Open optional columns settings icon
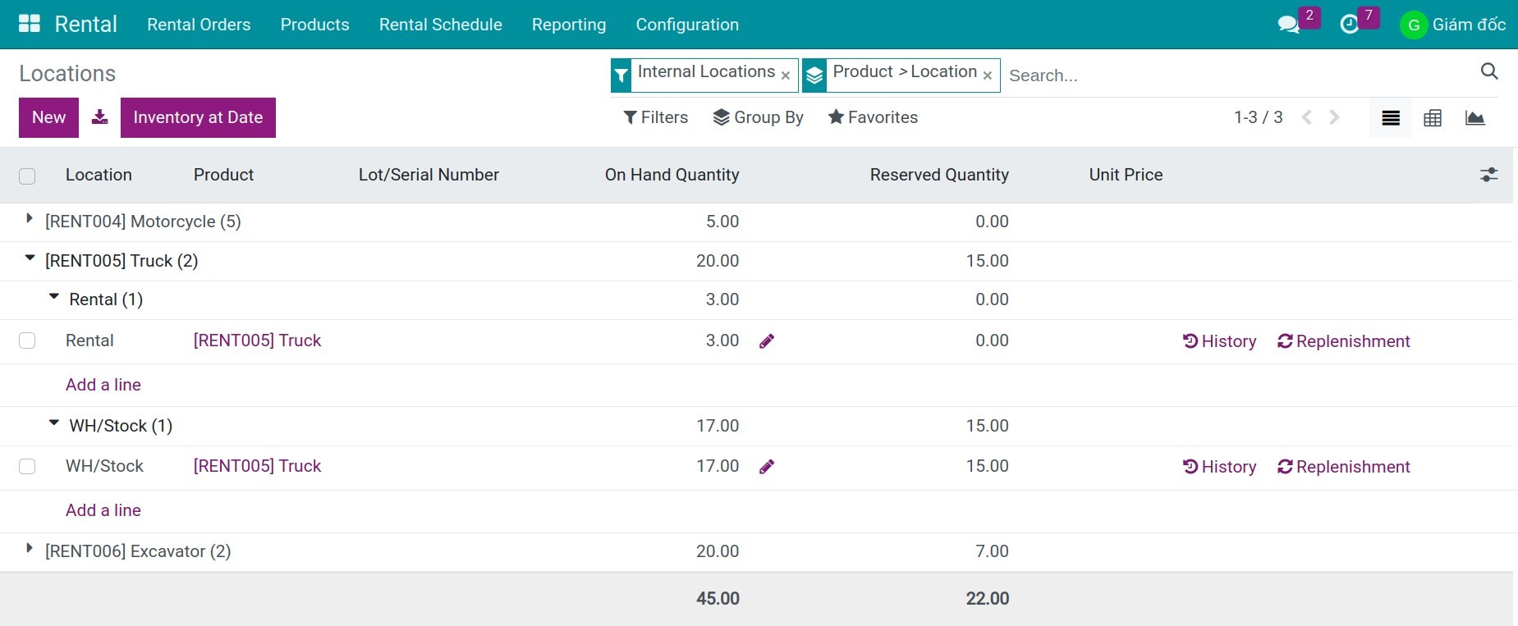Viewport: 1518px width, 626px height. click(1489, 175)
